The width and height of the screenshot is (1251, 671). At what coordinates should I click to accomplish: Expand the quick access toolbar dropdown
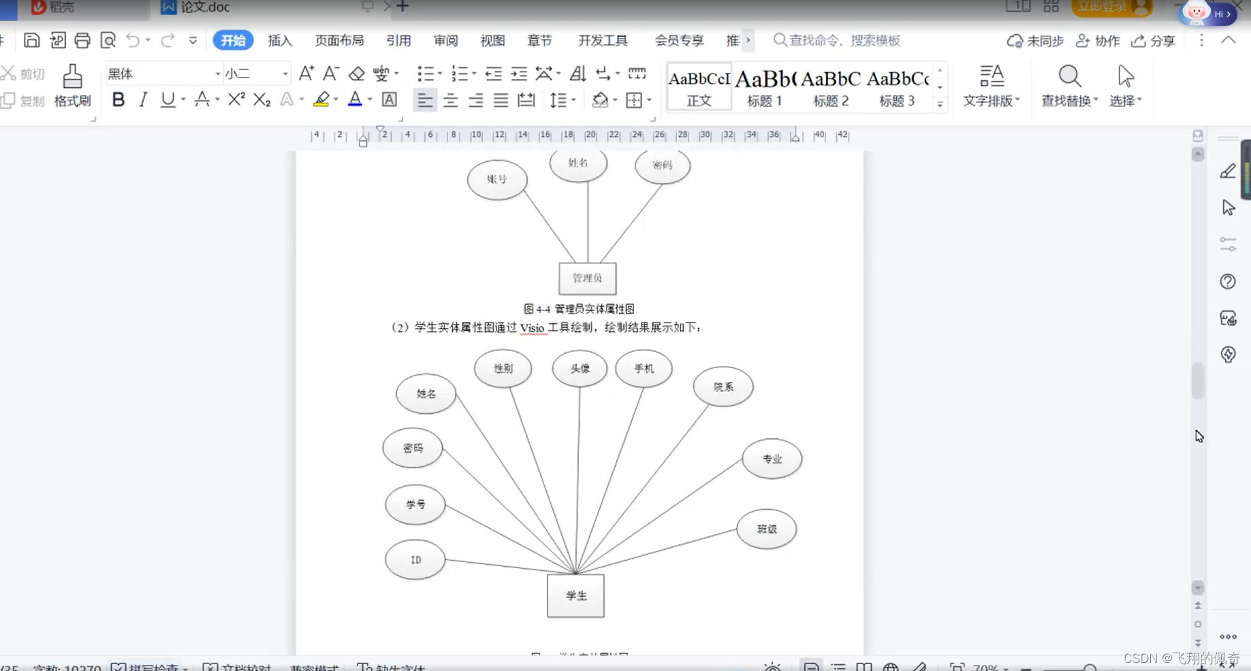(x=193, y=40)
